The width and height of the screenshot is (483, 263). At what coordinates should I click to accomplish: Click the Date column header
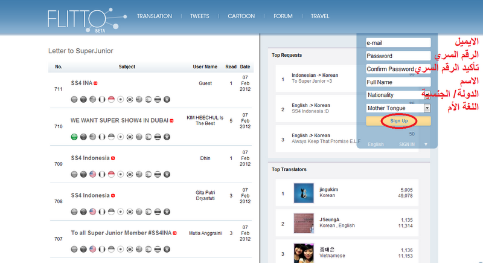(245, 67)
